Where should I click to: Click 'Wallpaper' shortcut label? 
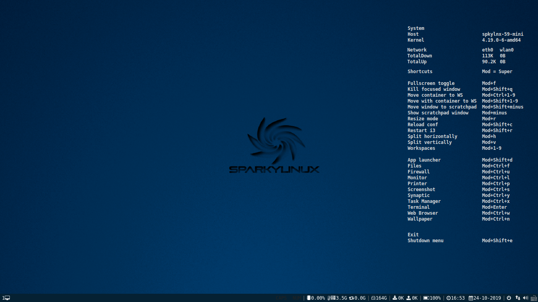point(420,219)
